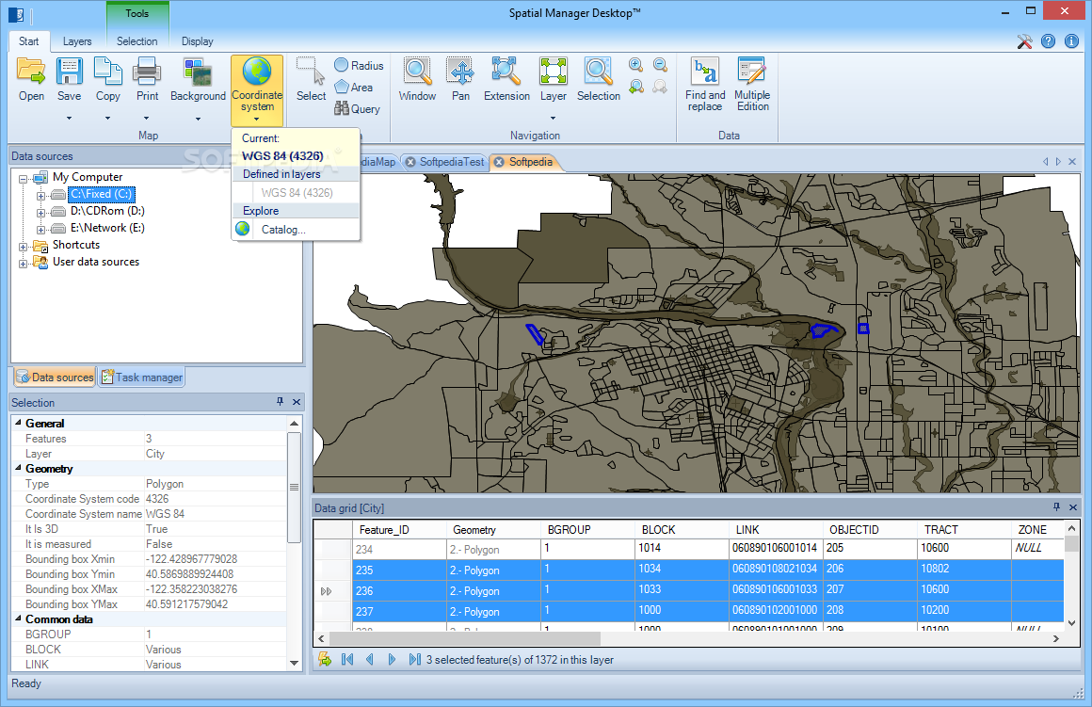Click the Background map icon
This screenshot has height=707, width=1092.
point(198,72)
